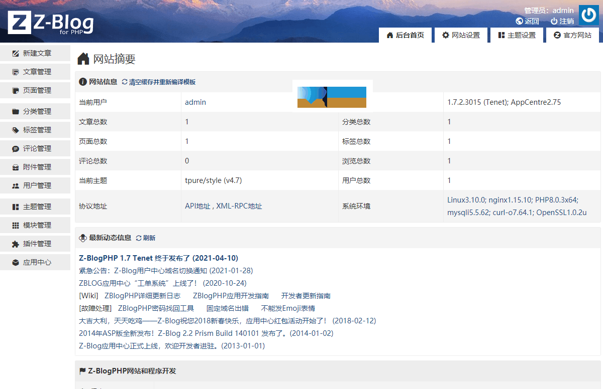Image resolution: width=603 pixels, height=389 pixels.
Task: Click the ZBlogPHP应用开发指南 link
Action: click(x=231, y=296)
